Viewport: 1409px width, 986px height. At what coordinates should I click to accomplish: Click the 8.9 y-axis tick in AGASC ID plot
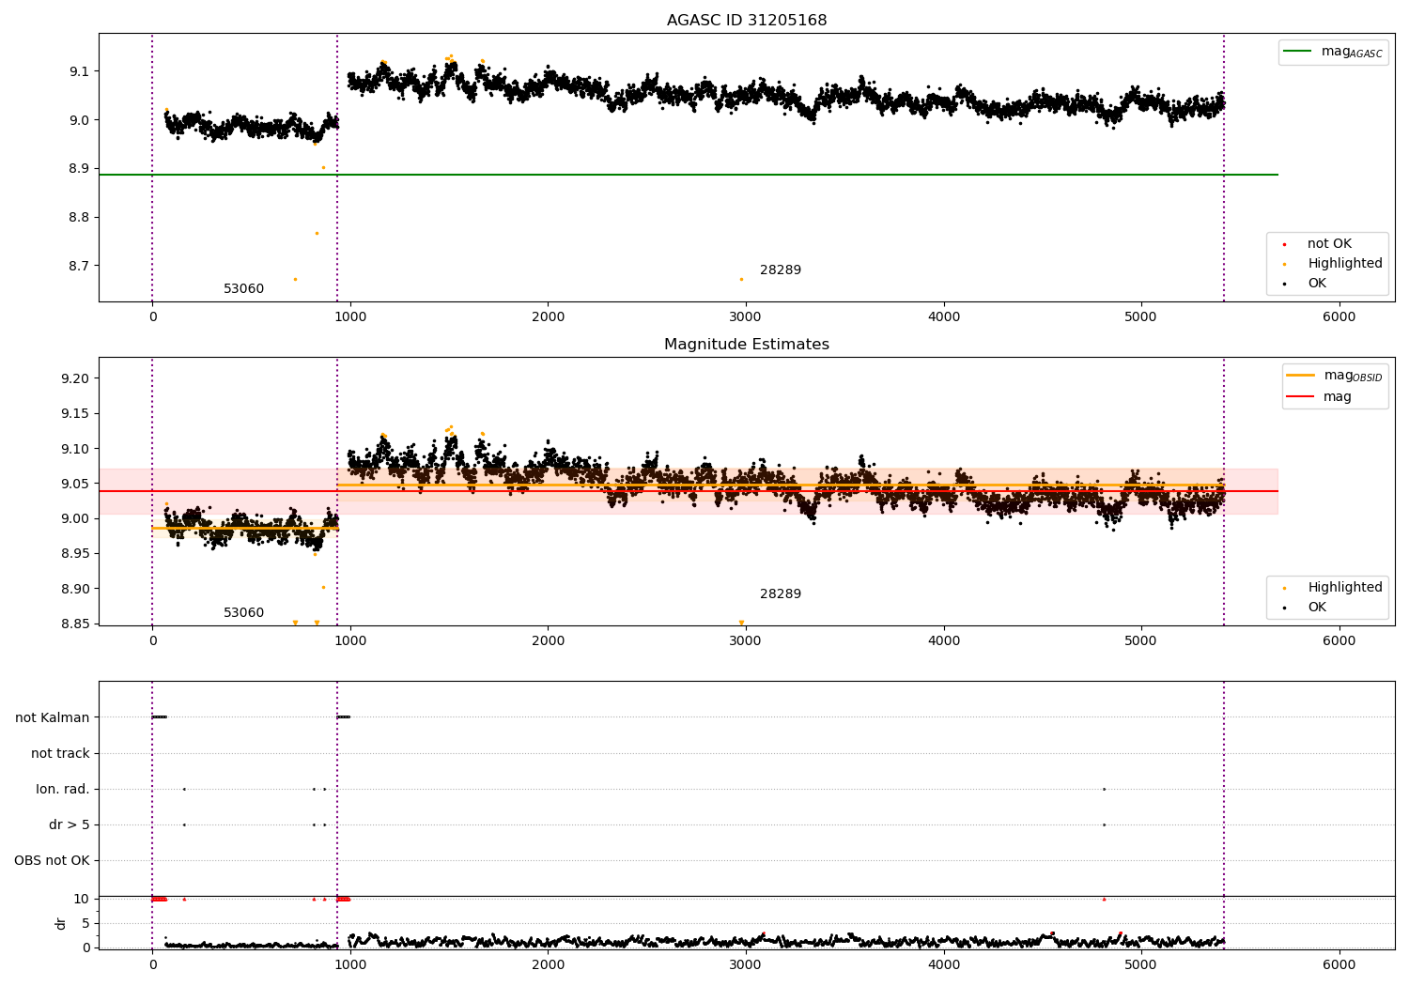tap(79, 169)
